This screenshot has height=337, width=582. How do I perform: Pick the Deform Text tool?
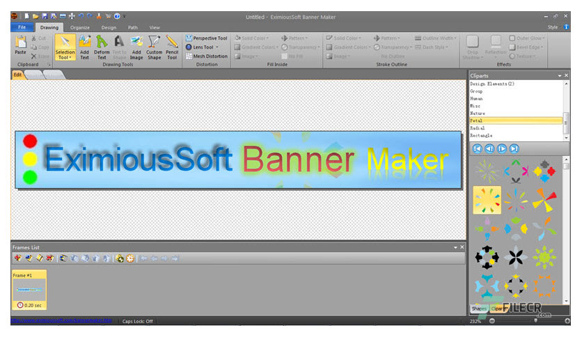pos(102,47)
